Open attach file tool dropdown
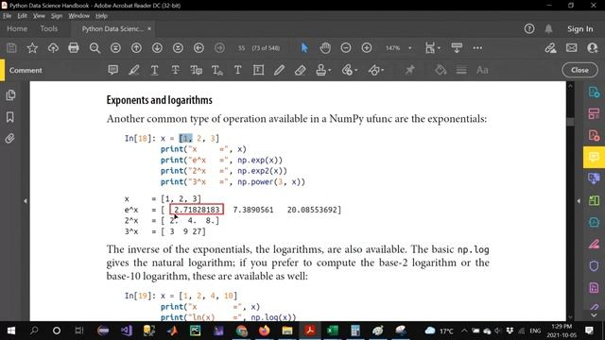Screen dimensions: 605x340 [x=349, y=70]
